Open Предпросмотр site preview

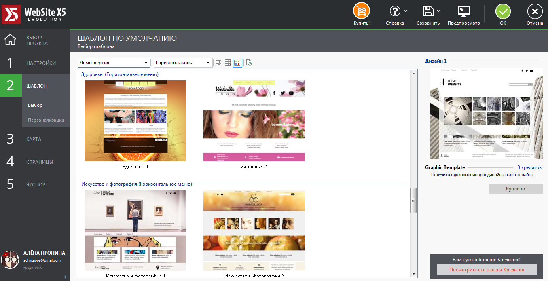point(463,11)
